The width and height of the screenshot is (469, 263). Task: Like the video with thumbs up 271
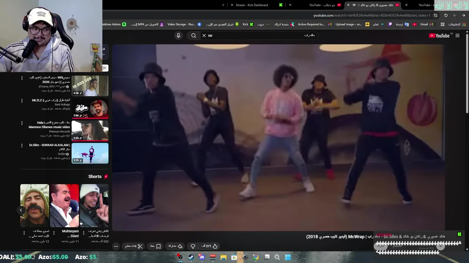[210, 246]
